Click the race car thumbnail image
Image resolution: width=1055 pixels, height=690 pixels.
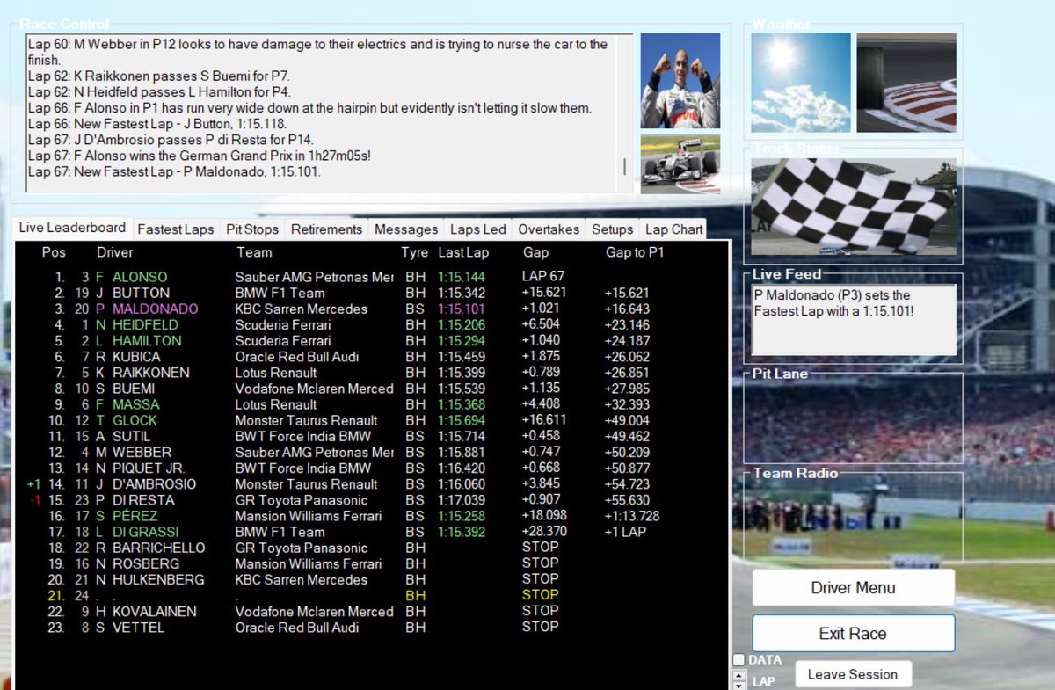pyautogui.click(x=680, y=163)
